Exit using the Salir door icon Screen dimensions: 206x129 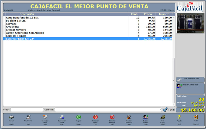[x=196, y=117]
